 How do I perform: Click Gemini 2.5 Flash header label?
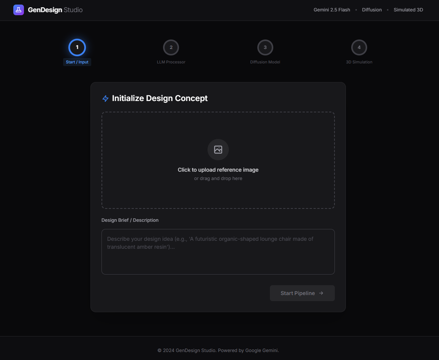tap(331, 10)
